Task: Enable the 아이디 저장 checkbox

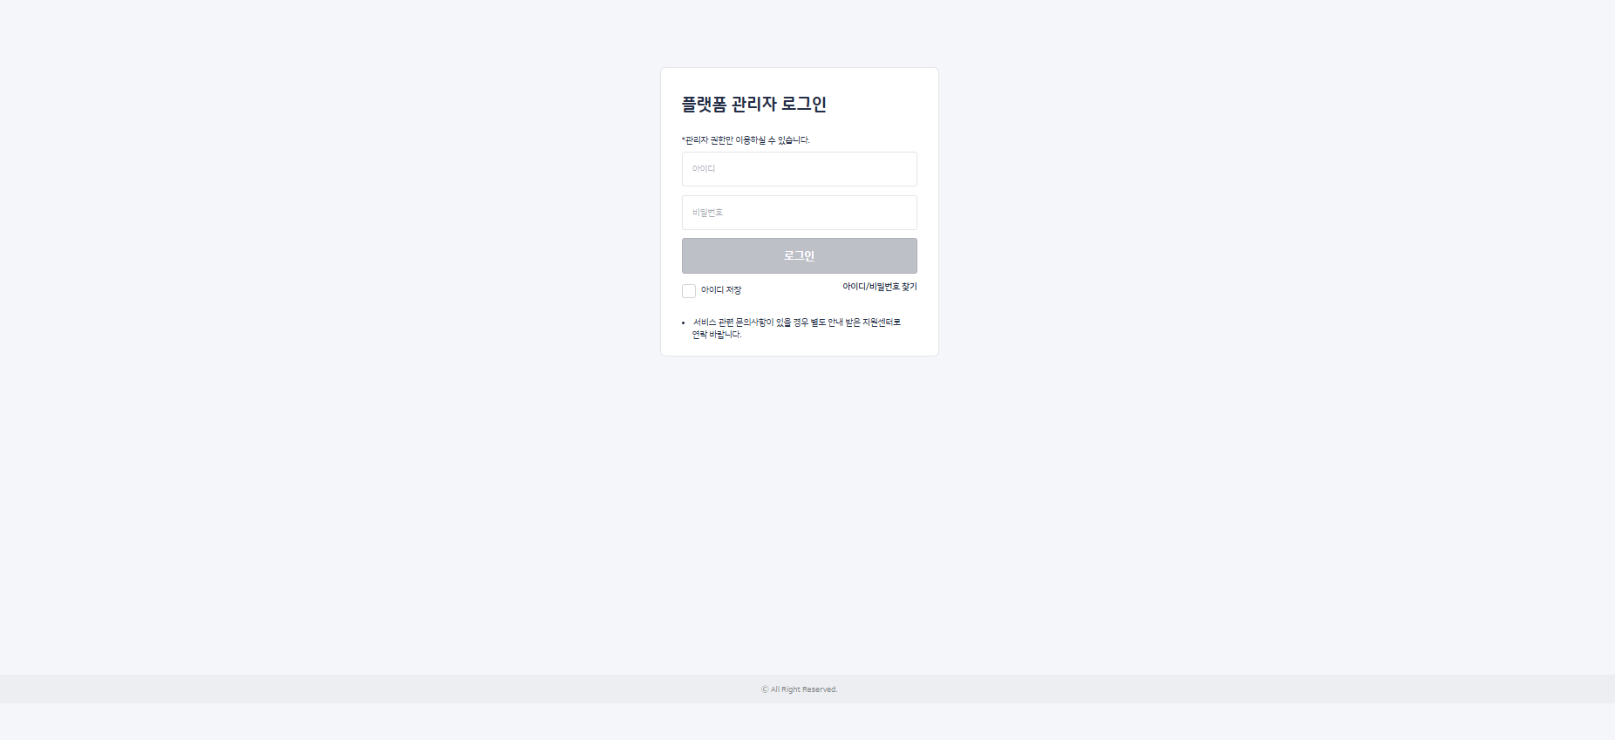Action: click(689, 291)
